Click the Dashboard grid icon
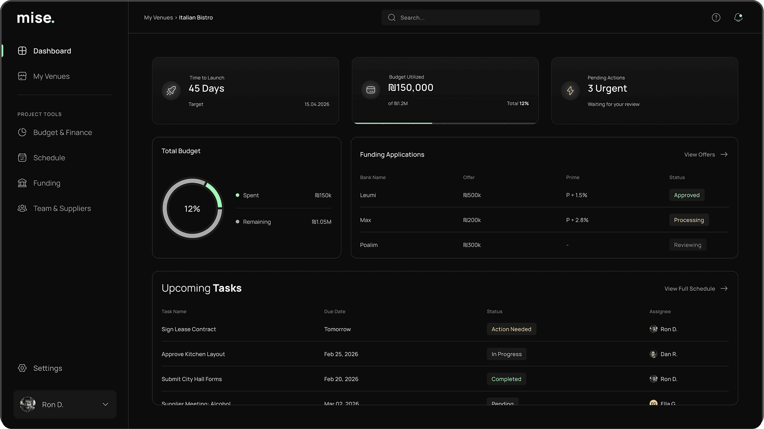Viewport: 764px width, 429px height. (x=22, y=51)
